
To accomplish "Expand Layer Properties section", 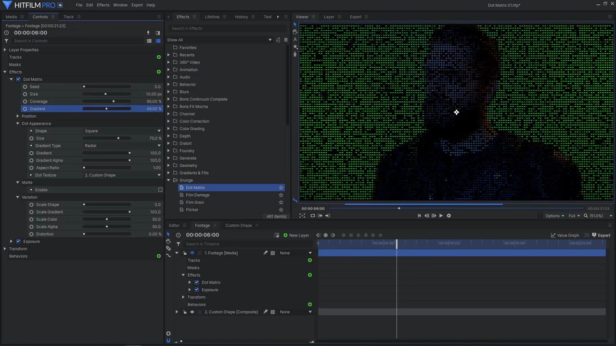I will 5,50.
